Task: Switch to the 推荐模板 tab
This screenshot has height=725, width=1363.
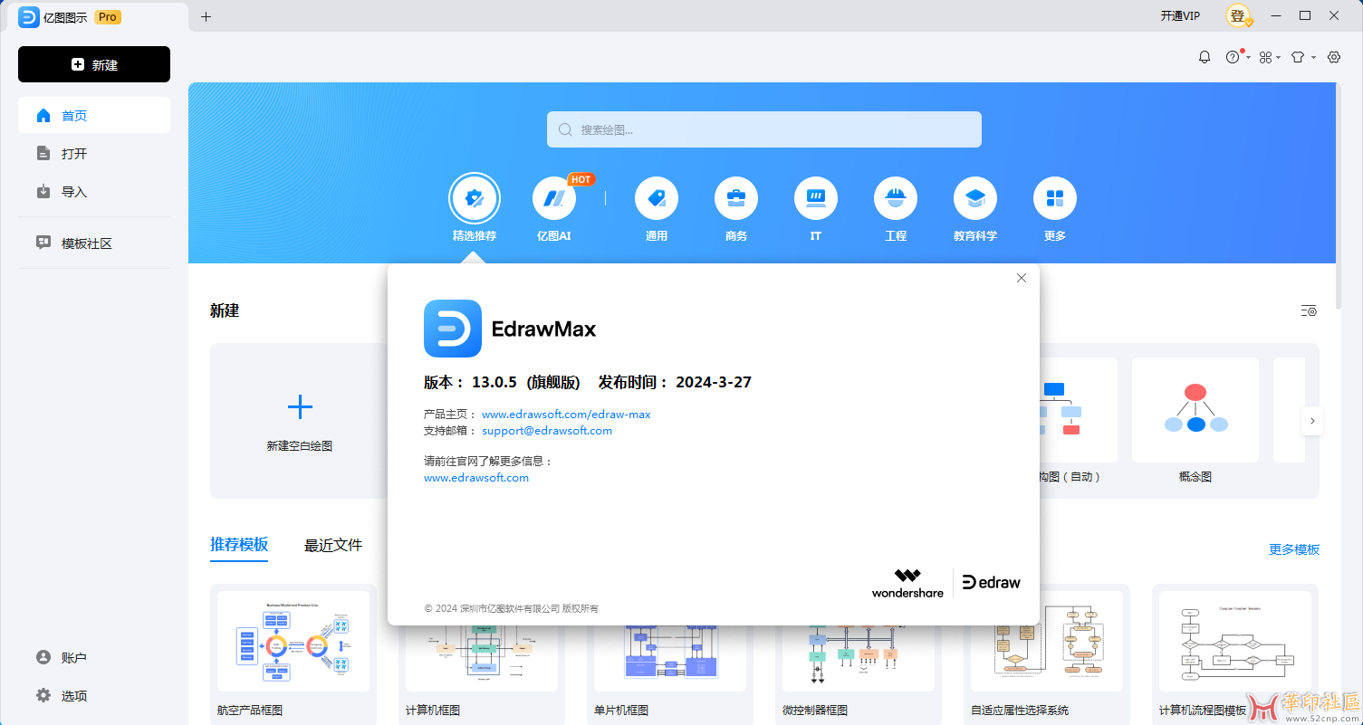Action: [x=239, y=546]
